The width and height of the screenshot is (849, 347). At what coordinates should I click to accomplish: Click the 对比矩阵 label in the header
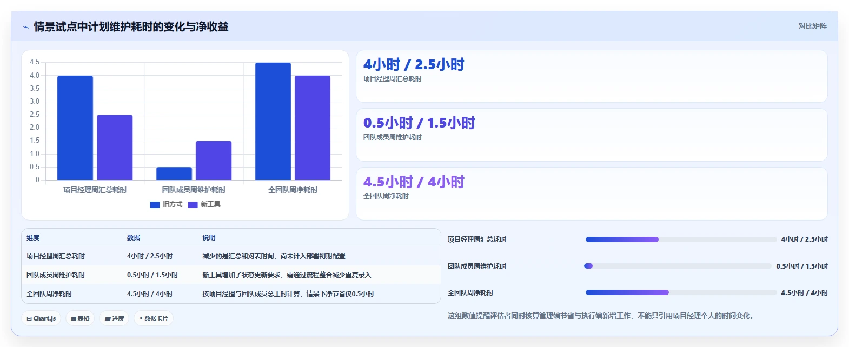(x=812, y=26)
